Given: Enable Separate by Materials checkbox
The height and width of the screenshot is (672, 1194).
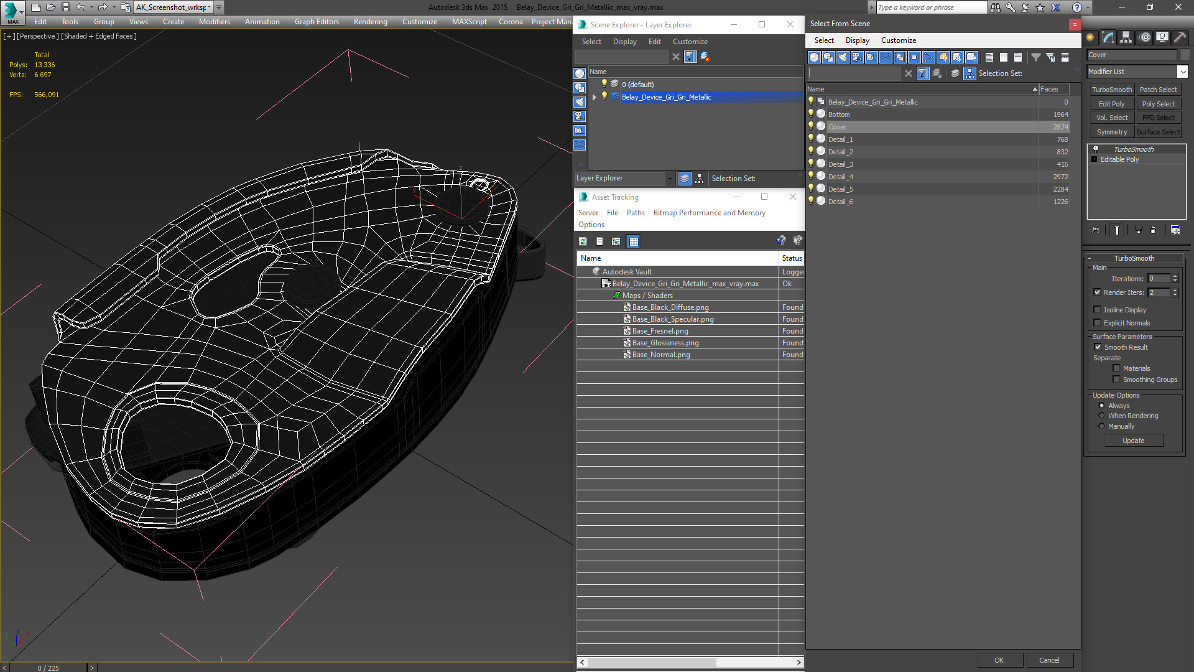Looking at the screenshot, I should 1116,368.
